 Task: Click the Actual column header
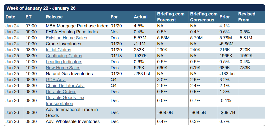(x=141, y=17)
